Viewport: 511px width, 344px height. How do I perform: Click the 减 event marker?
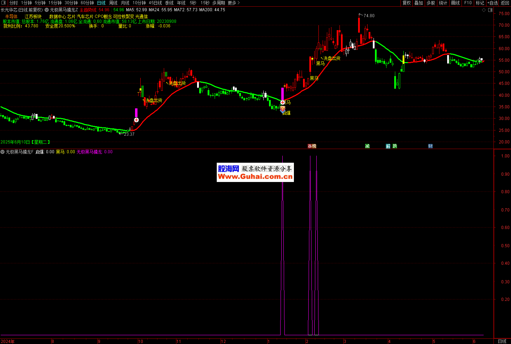point(367,146)
